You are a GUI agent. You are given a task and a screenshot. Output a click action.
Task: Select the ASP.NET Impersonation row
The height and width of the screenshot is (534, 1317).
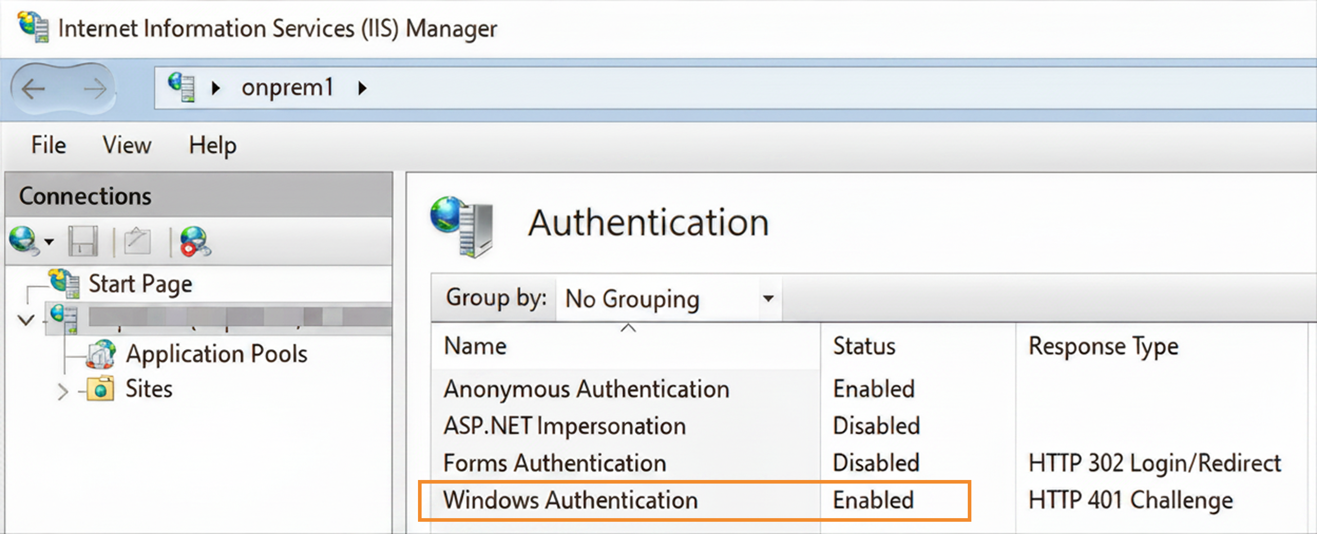tap(869, 426)
